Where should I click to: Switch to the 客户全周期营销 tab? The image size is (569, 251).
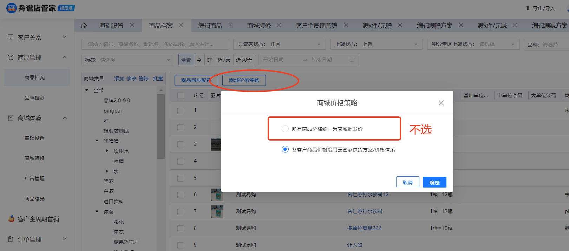pyautogui.click(x=316, y=26)
